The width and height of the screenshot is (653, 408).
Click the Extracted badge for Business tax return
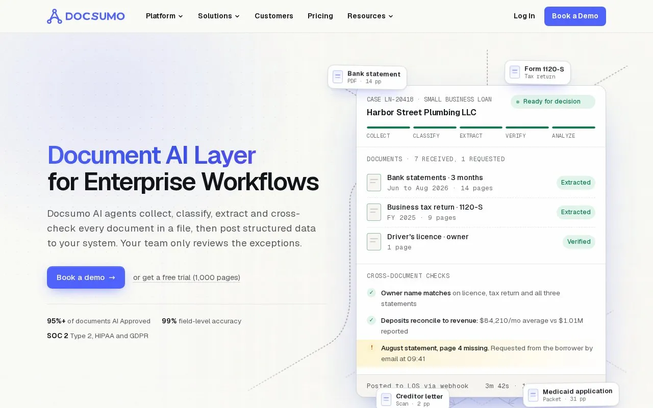[576, 212]
